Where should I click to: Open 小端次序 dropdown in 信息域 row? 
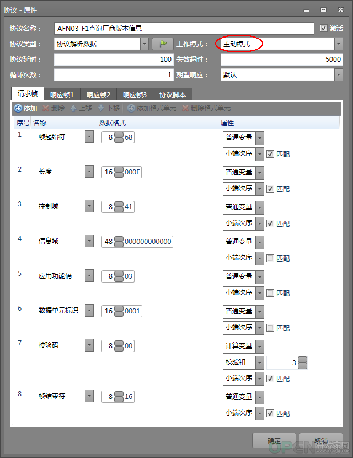click(260, 258)
